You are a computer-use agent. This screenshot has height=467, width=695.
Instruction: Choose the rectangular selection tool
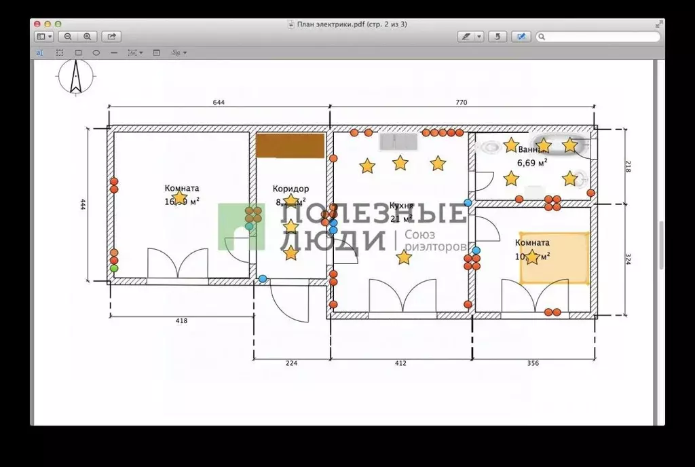pos(60,52)
